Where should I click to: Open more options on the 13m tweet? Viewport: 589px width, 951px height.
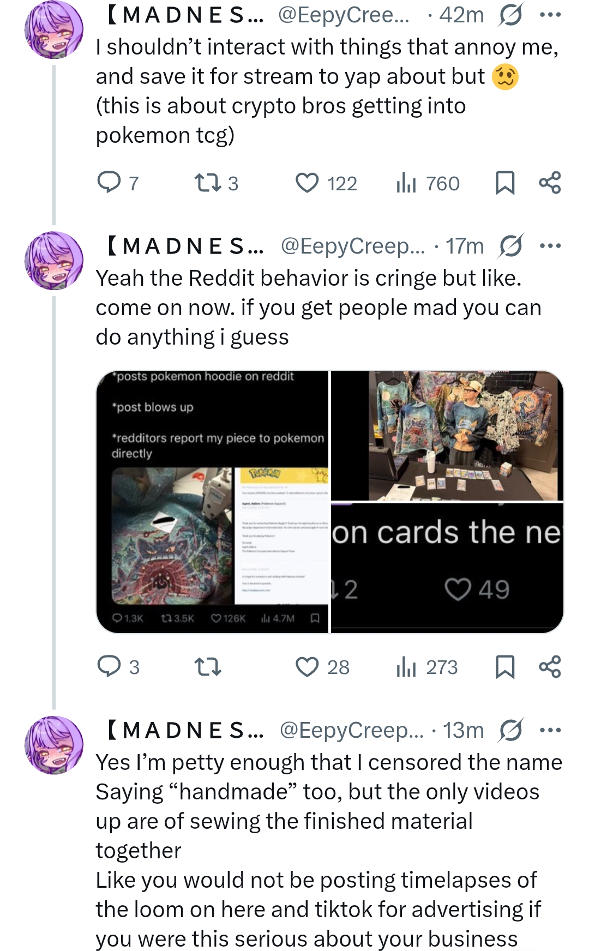550,730
